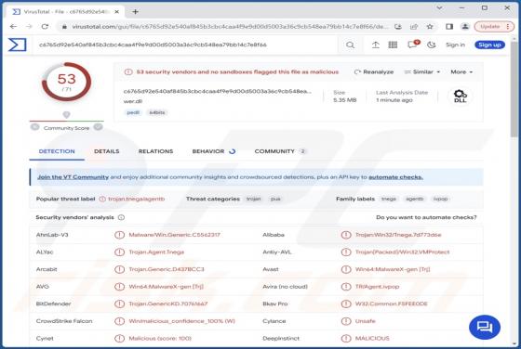Click the VirusTotal logo icon
This screenshot has height=349, width=521.
point(18,45)
